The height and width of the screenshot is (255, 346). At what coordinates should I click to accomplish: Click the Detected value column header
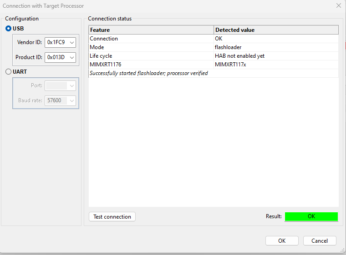(x=276, y=30)
